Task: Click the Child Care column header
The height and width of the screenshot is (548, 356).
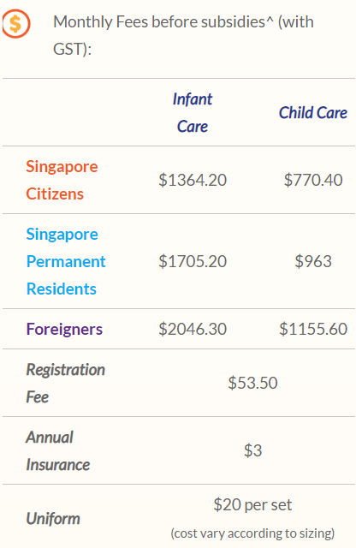Action: (x=313, y=112)
